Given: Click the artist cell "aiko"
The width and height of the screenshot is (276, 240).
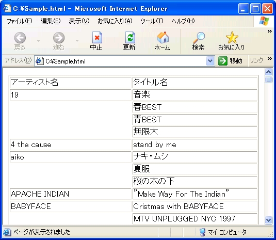Looking at the screenshot, I should pyautogui.click(x=70, y=157).
